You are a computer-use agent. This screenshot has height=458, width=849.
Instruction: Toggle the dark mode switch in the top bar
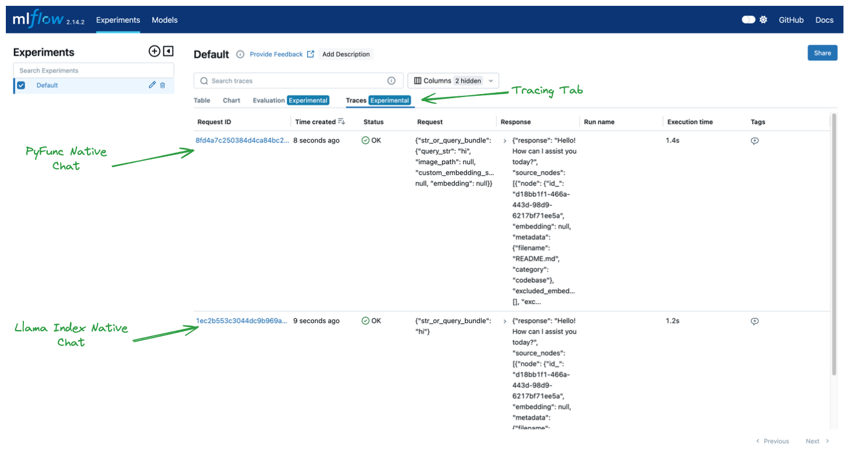(x=748, y=19)
